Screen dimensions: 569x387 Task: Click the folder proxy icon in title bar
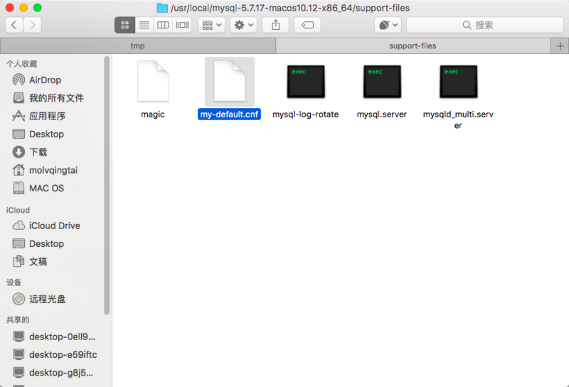click(x=162, y=8)
